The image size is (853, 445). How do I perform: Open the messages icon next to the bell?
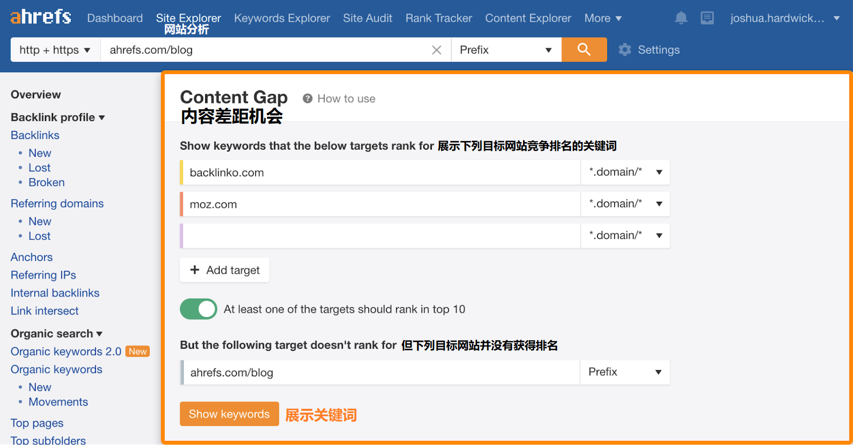[x=707, y=18]
